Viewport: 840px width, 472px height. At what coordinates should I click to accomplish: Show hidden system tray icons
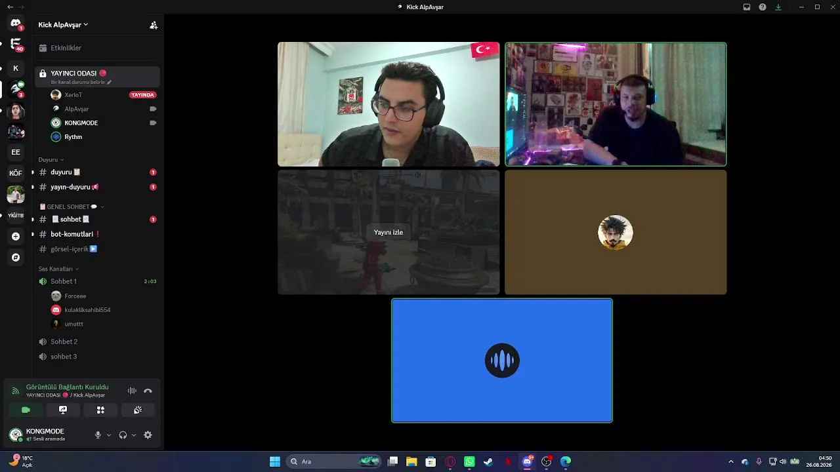click(x=731, y=462)
